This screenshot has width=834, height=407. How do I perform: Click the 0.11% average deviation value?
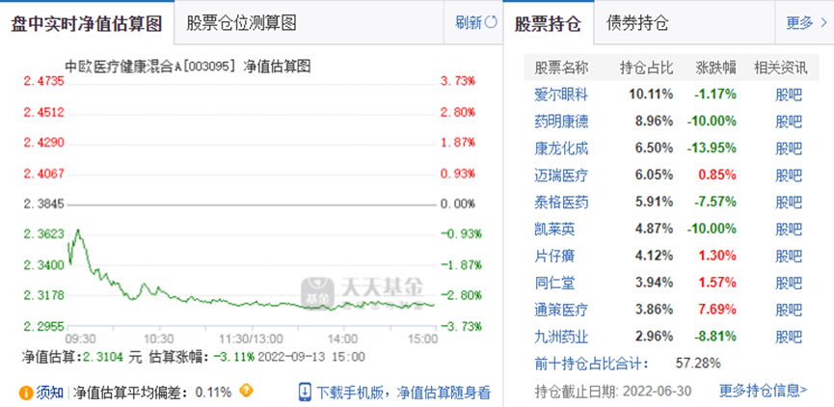[213, 393]
